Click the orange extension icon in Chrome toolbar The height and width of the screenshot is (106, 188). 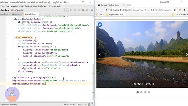(x=180, y=10)
